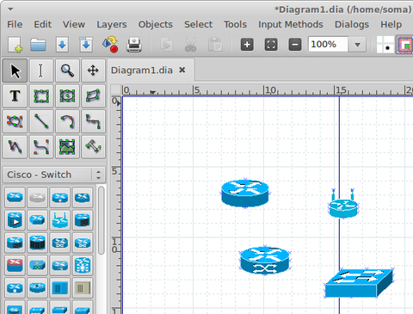Open the Select menu
The height and width of the screenshot is (314, 413).
click(x=198, y=24)
